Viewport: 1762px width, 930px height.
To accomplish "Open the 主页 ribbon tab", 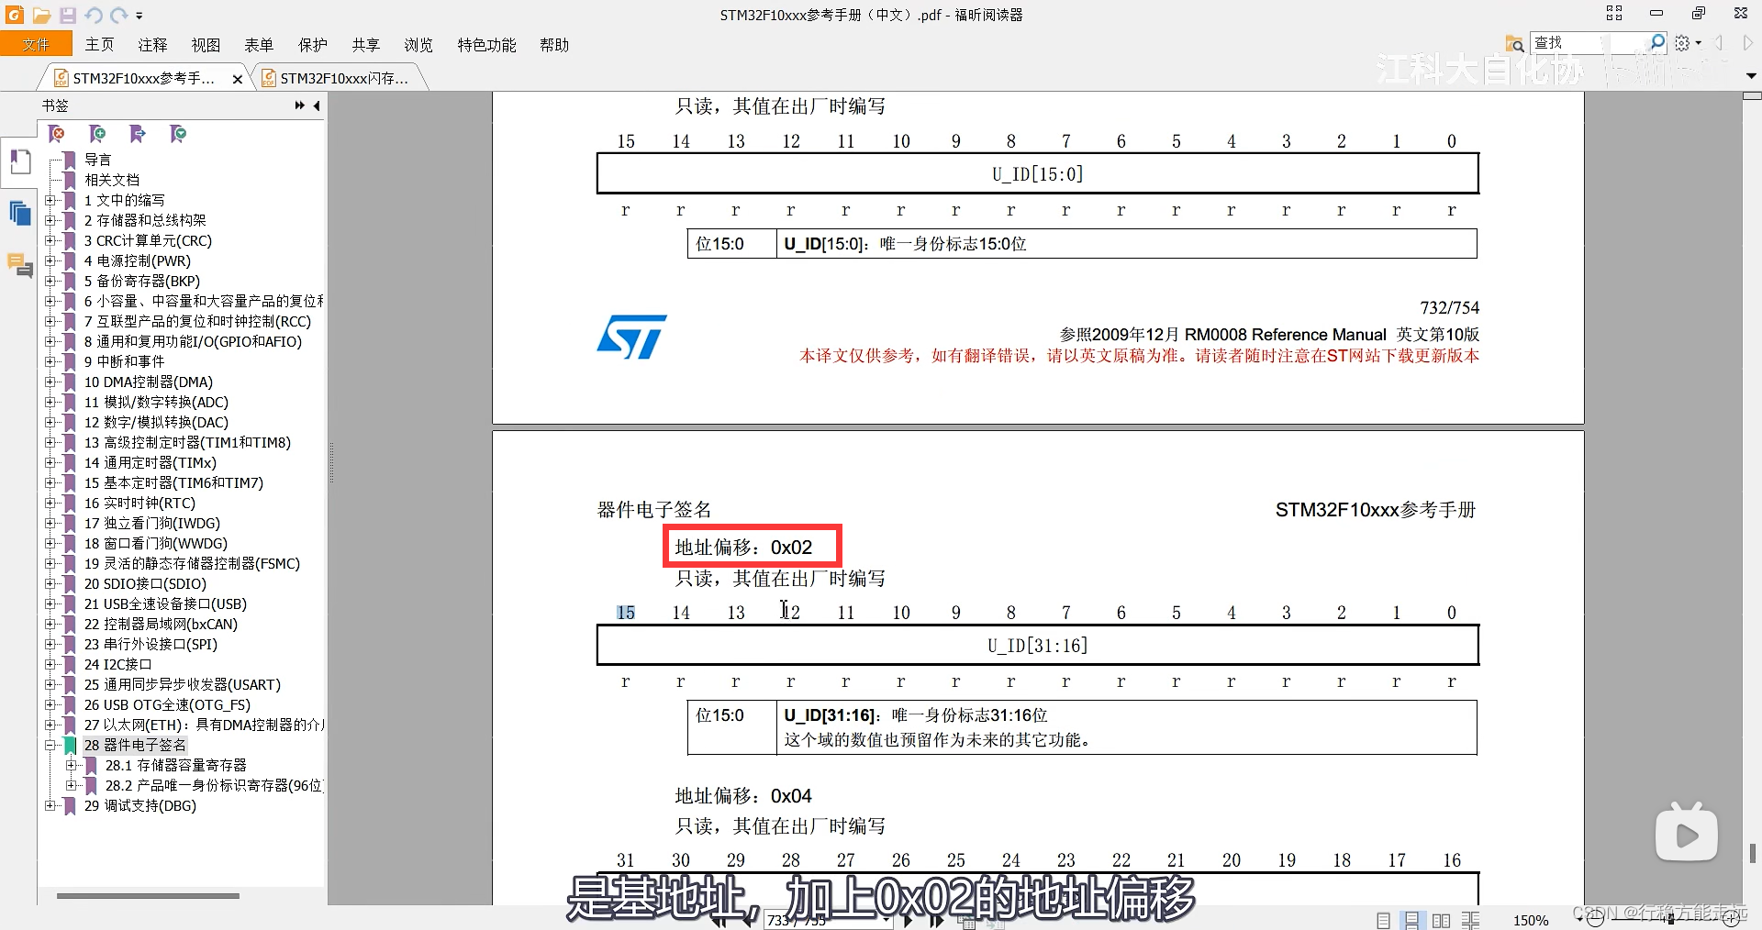I will click(99, 45).
